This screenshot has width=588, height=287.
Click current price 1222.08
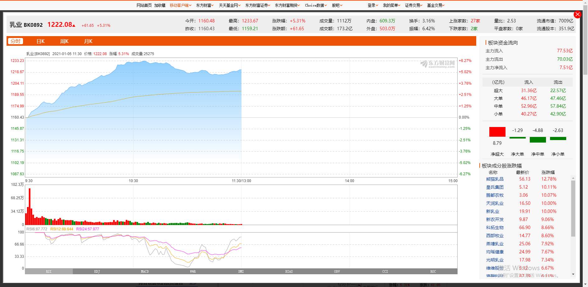coord(60,25)
